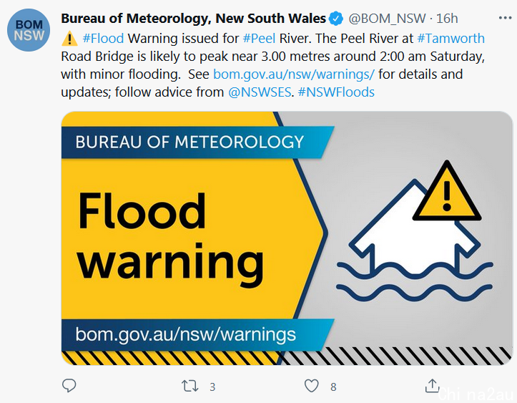Open the three-dot more options menu

[x=505, y=18]
